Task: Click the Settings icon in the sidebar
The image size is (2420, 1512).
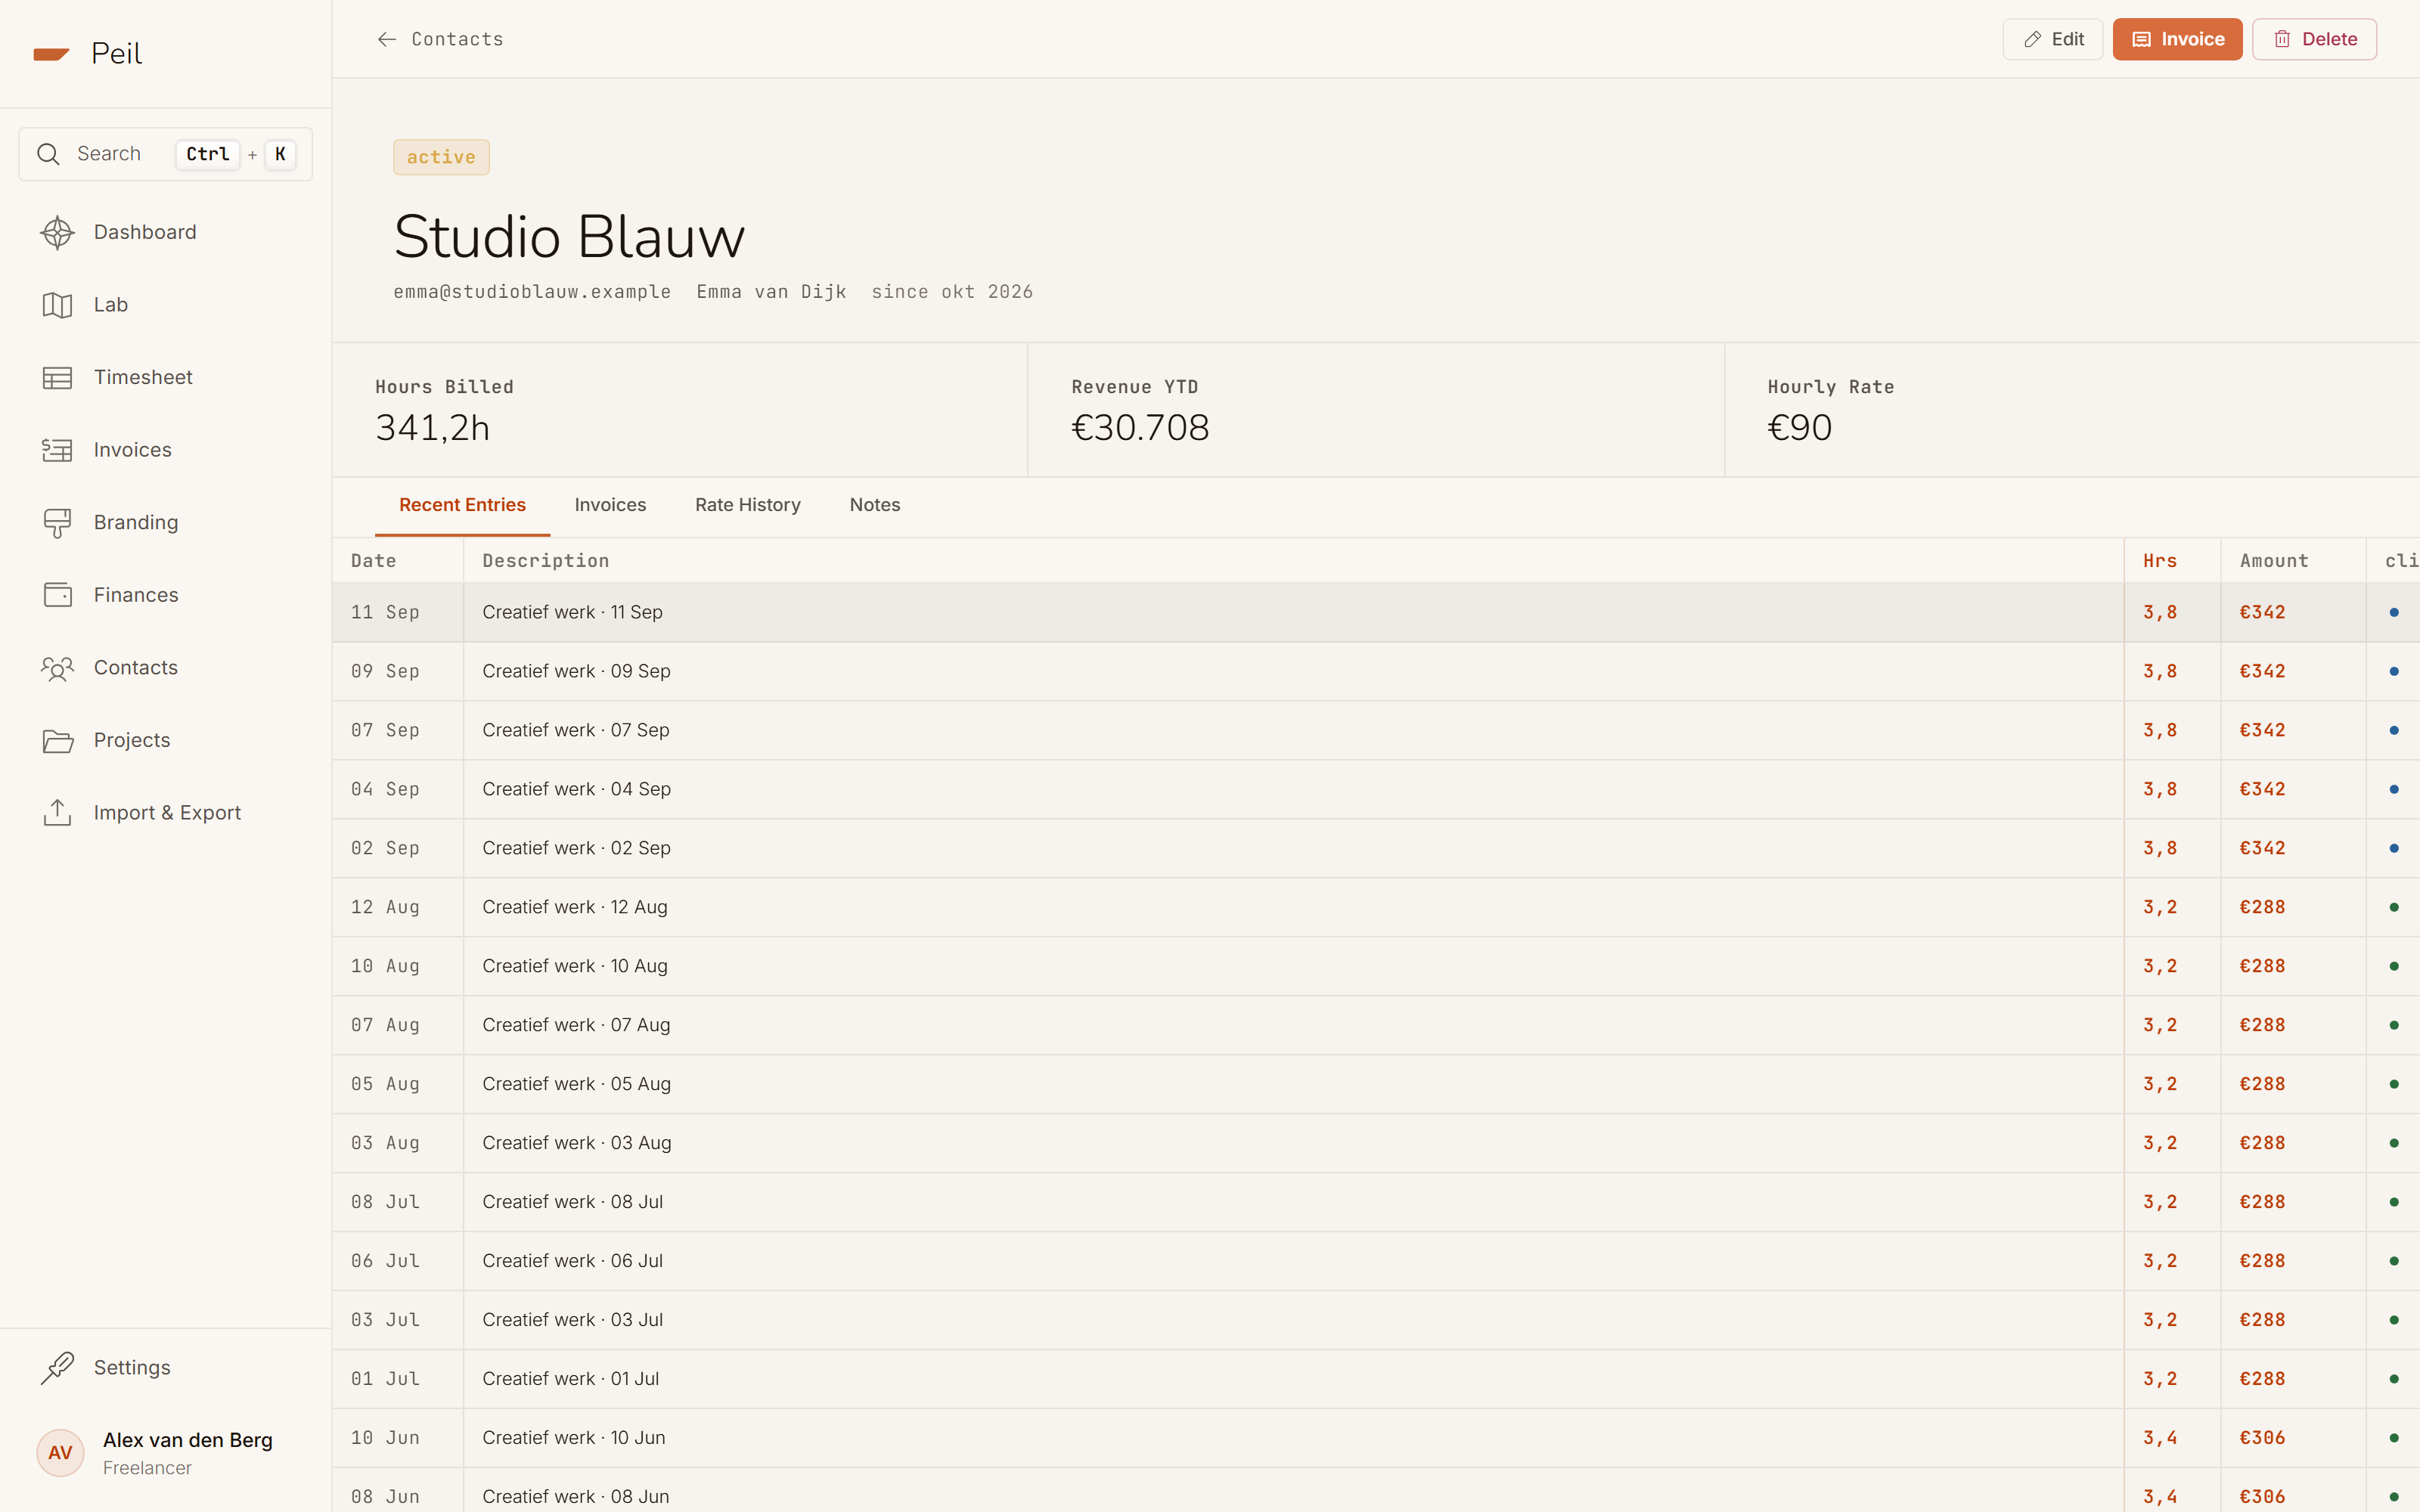Action: click(57, 1367)
